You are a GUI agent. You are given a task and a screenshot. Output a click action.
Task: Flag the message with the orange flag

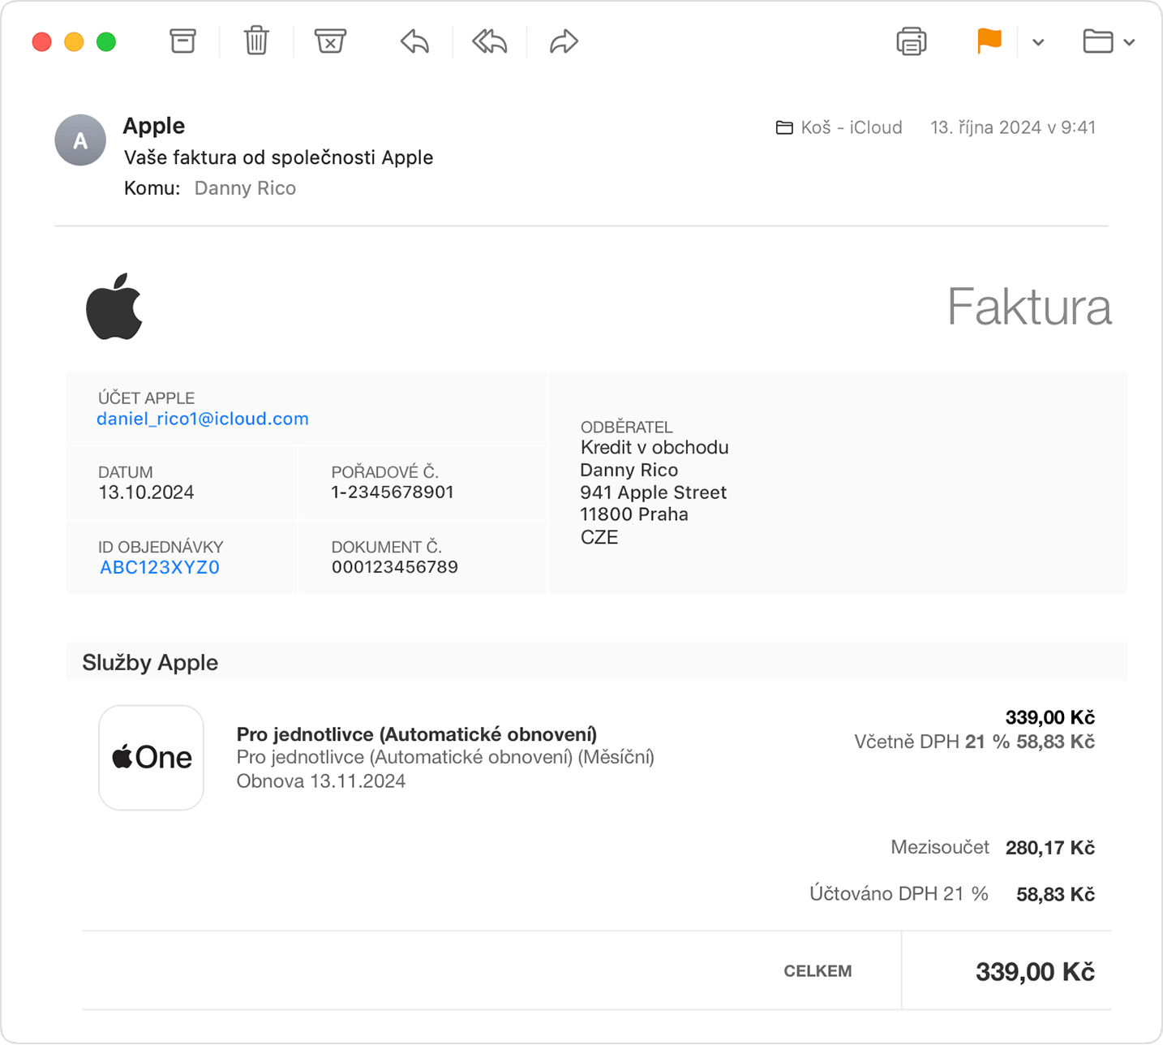coord(989,41)
